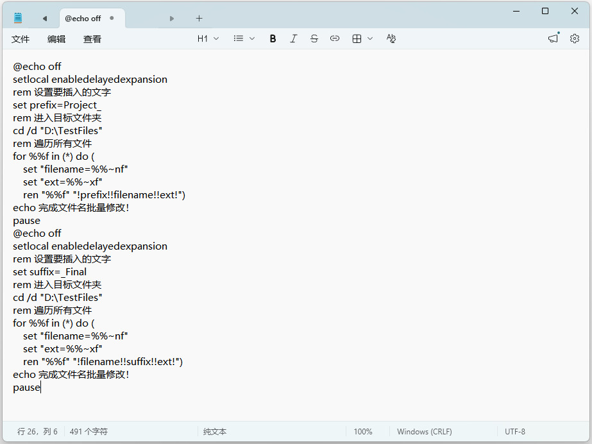
Task: Click the first 'setlocal enabledelayedexpansion' line
Action: (90, 80)
